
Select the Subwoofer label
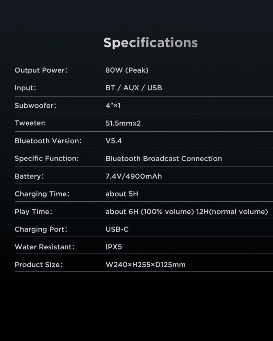[x=35, y=106]
